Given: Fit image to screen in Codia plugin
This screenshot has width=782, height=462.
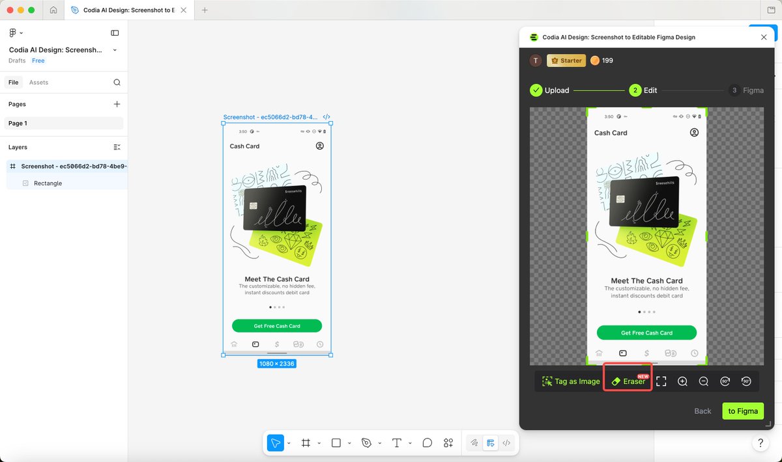Looking at the screenshot, I should coord(661,381).
